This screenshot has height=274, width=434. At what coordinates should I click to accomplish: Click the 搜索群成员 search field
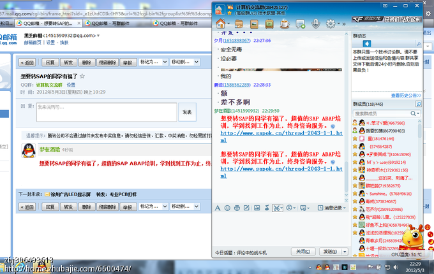pos(386,113)
